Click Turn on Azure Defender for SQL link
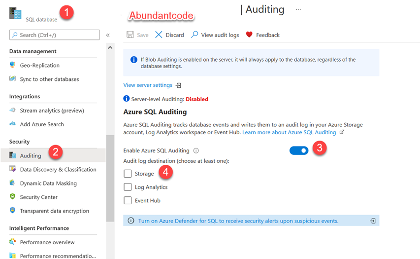 tap(238, 221)
